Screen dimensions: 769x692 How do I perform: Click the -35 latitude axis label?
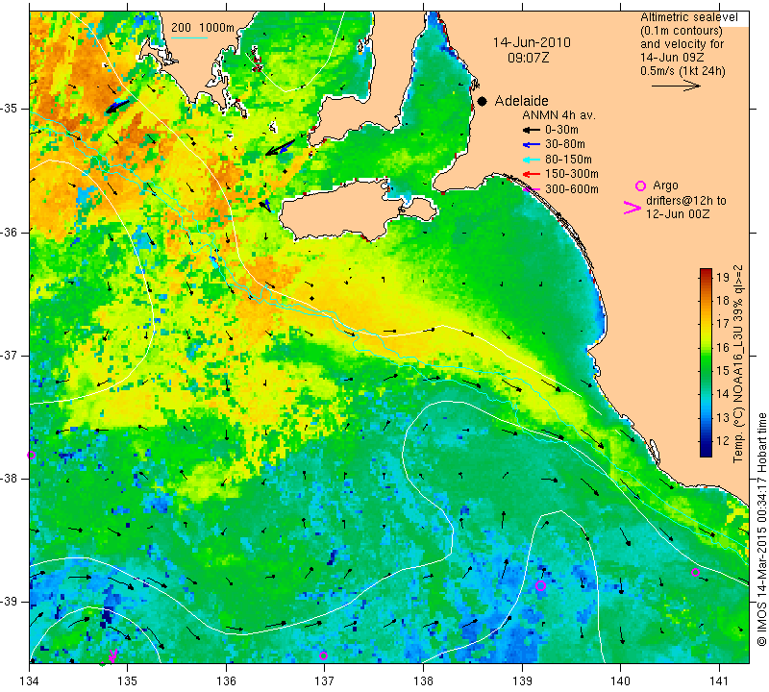10,109
